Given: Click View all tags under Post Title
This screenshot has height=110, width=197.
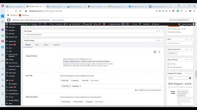Looking at the screenshot, I should coord(95,81).
